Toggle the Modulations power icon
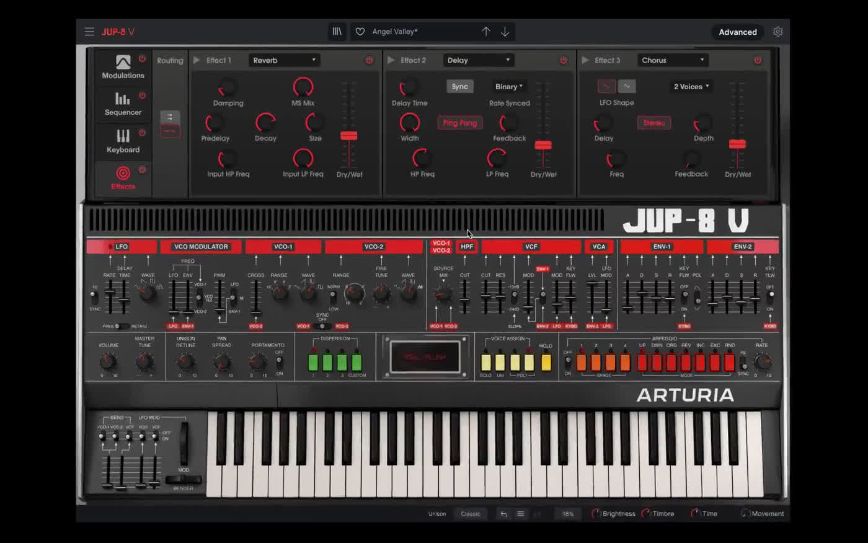 (x=142, y=58)
